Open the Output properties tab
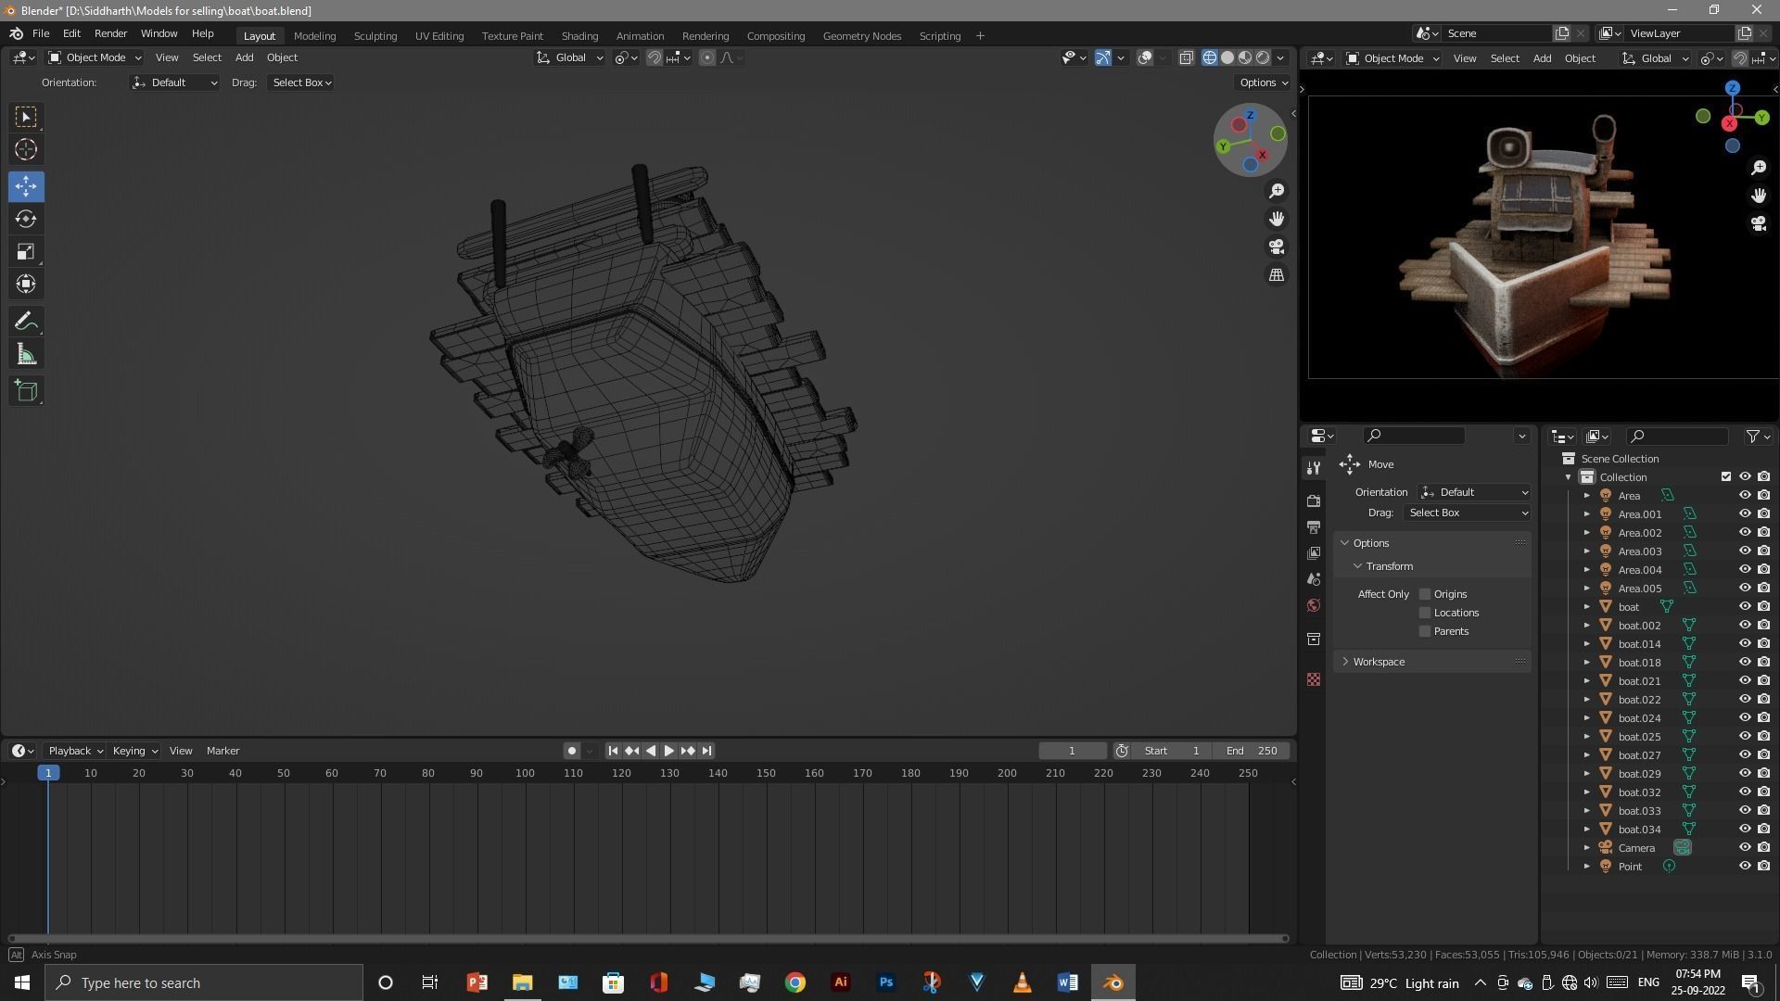 coord(1313,526)
